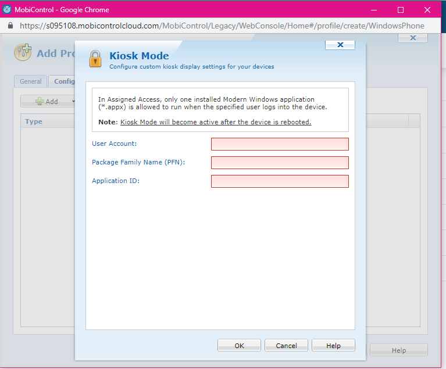Click the MobiControl icon in title bar

[7, 9]
